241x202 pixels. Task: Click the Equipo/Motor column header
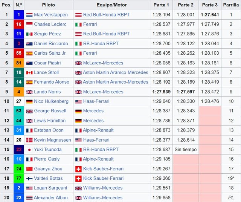(x=111, y=5)
